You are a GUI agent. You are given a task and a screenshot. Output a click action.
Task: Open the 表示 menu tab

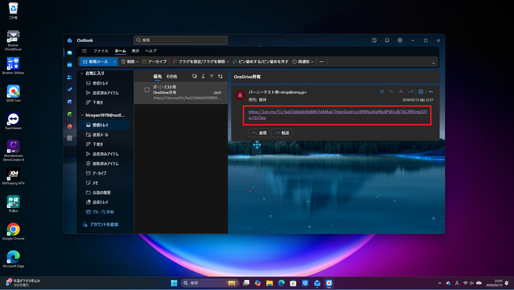tap(135, 51)
